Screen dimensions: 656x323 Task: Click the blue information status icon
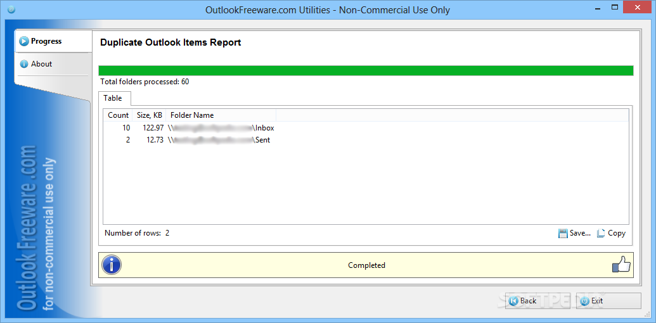tap(112, 265)
